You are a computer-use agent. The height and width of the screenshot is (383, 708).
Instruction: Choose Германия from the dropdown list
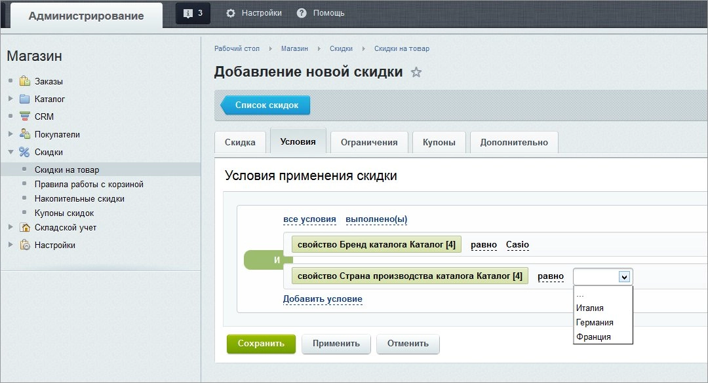[x=594, y=323]
